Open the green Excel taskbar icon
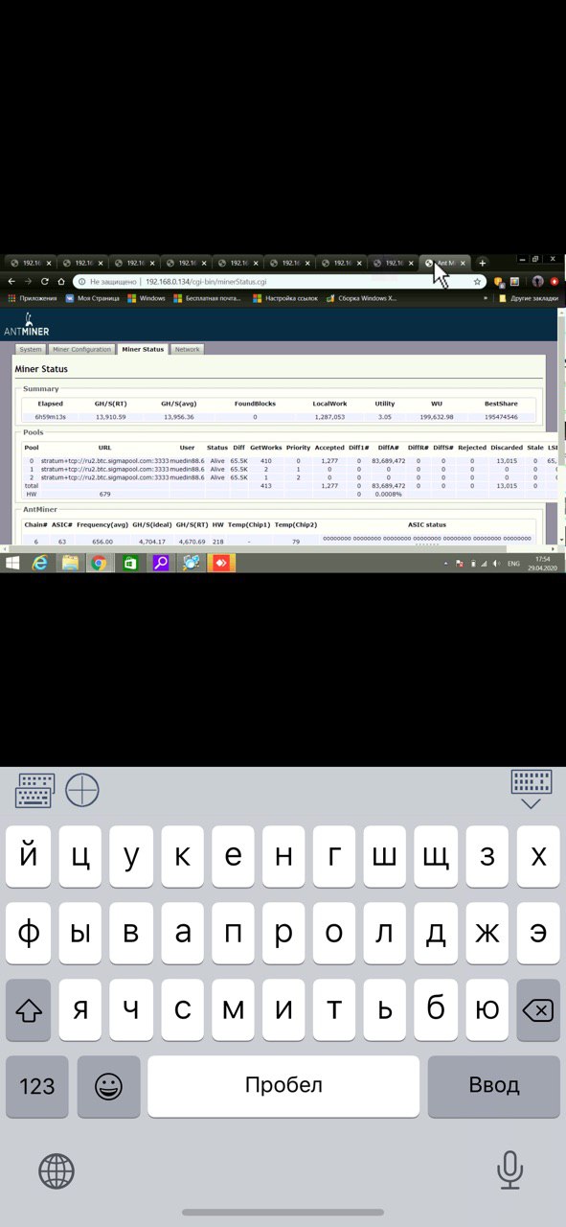Image resolution: width=566 pixels, height=1227 pixels. pos(129,564)
